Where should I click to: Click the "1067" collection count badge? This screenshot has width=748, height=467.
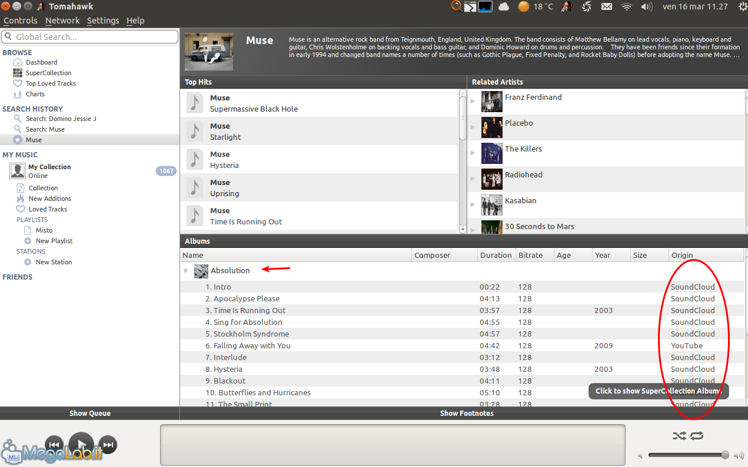[167, 171]
